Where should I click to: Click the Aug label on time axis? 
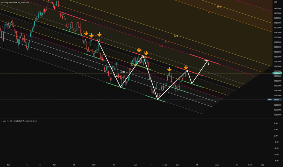click(x=217, y=165)
